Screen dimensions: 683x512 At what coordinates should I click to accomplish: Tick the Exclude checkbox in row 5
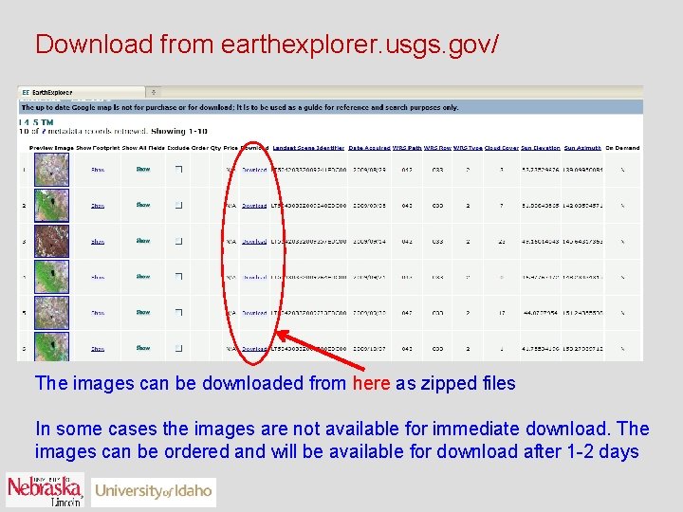(x=178, y=312)
